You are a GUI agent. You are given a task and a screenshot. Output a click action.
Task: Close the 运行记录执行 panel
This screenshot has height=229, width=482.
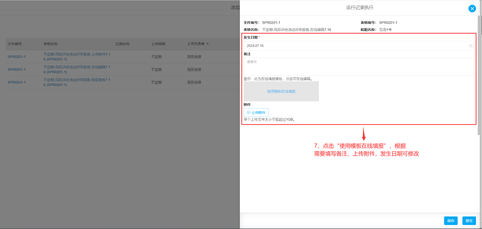pyautogui.click(x=472, y=9)
